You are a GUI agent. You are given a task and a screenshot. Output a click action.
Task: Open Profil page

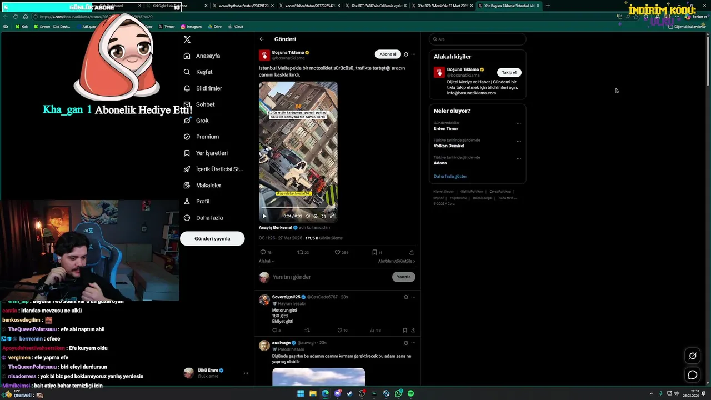click(x=197, y=201)
